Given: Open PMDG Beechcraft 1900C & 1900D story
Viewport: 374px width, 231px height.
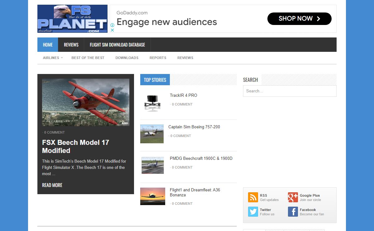Looking at the screenshot, I should pos(201,158).
